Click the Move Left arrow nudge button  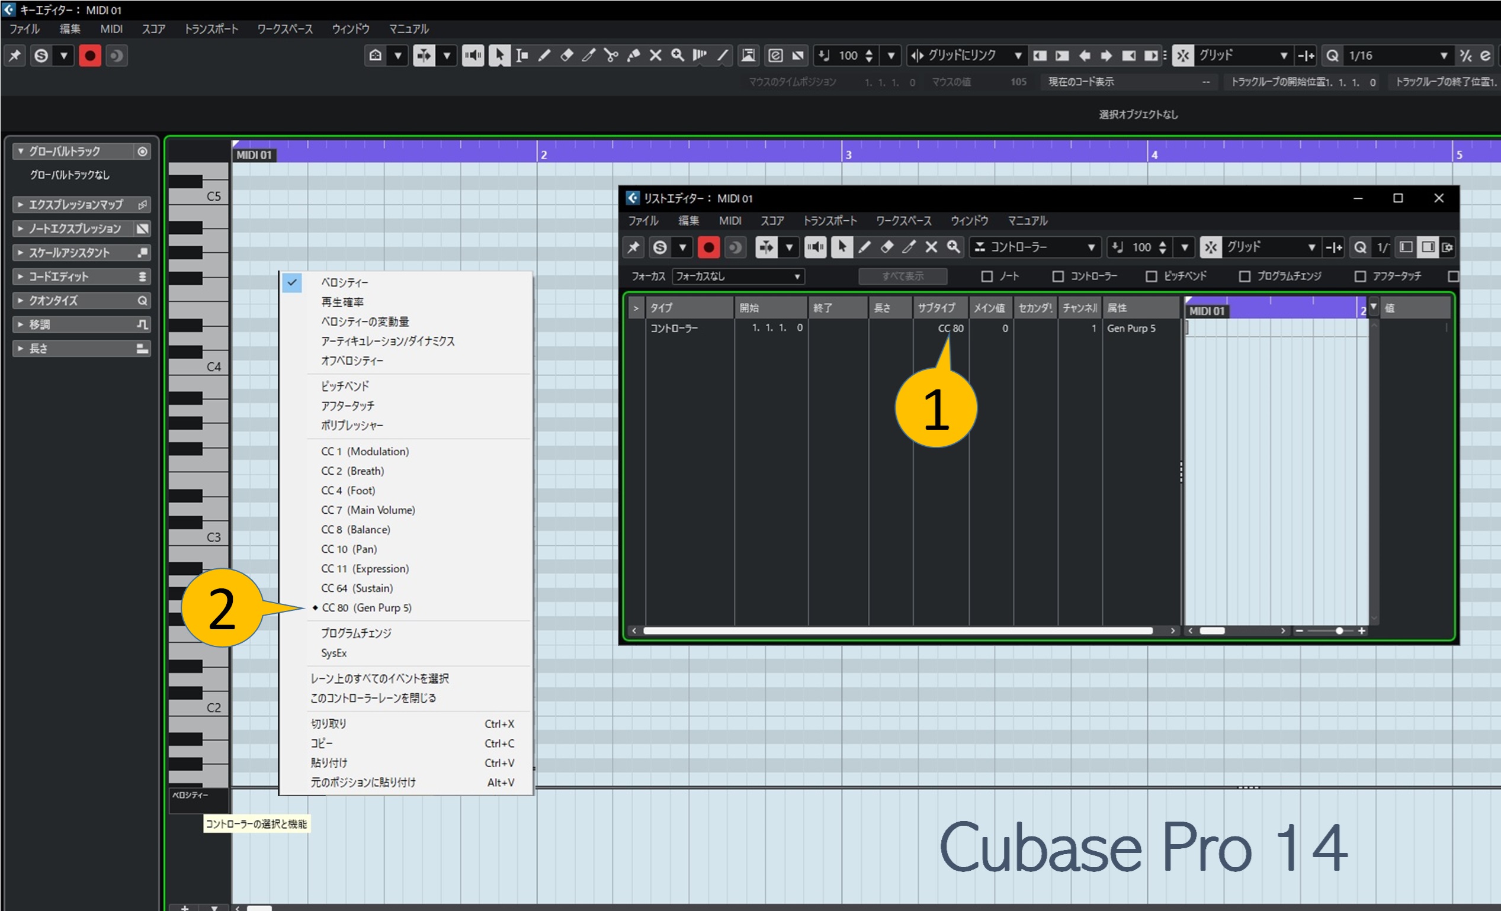pyautogui.click(x=1085, y=56)
